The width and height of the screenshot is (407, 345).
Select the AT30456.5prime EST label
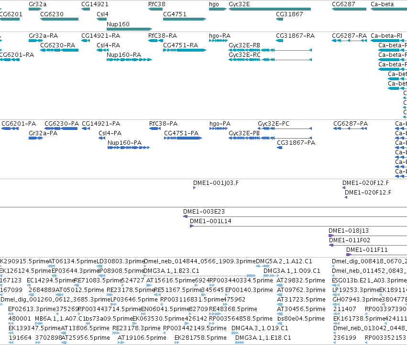tap(301, 309)
